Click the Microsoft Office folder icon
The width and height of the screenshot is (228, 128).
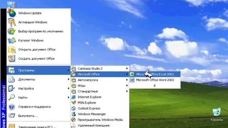click(74, 74)
